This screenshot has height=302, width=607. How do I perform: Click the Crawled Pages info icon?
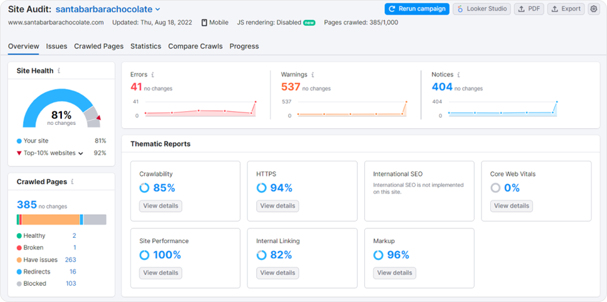tap(72, 182)
